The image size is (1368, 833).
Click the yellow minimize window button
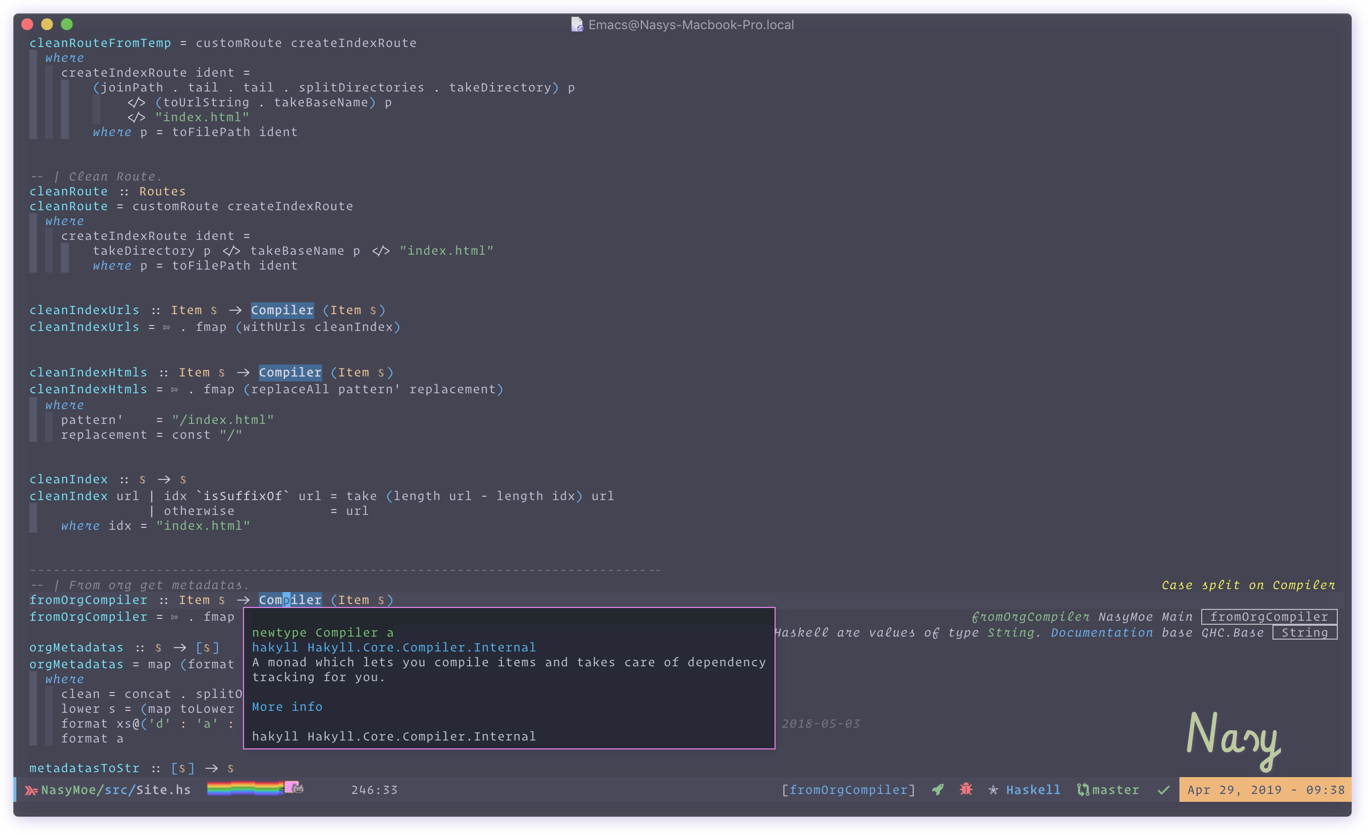[x=47, y=24]
